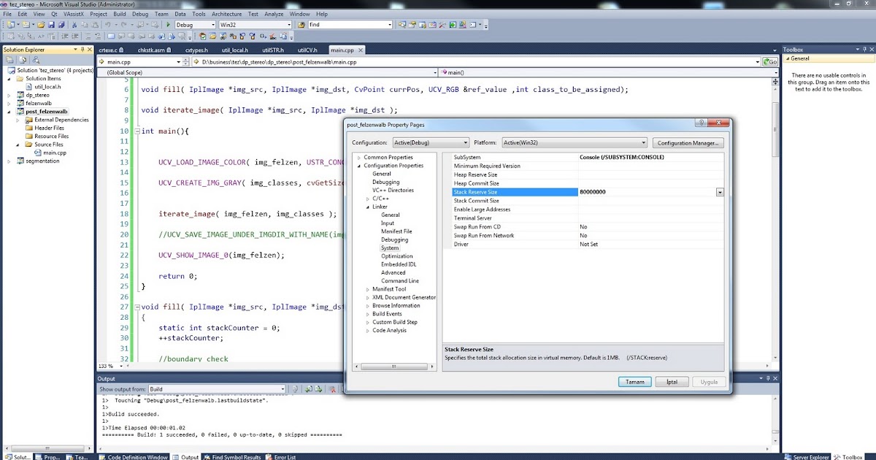Select main.cpp in Solution Explorer
This screenshot has width=876, height=460.
click(54, 153)
